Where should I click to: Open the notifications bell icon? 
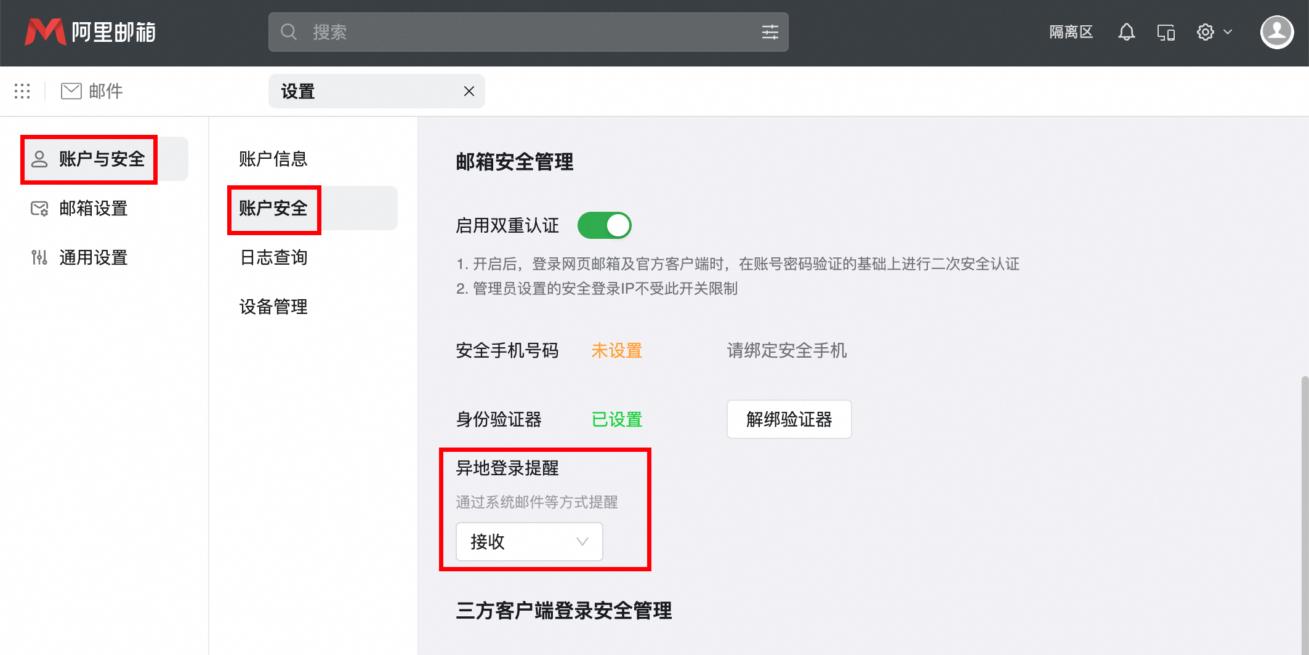[1126, 32]
